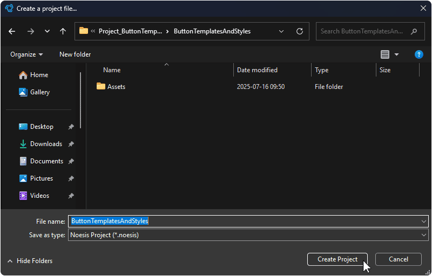Sort by Type column header
432x276 pixels.
[x=321, y=70]
